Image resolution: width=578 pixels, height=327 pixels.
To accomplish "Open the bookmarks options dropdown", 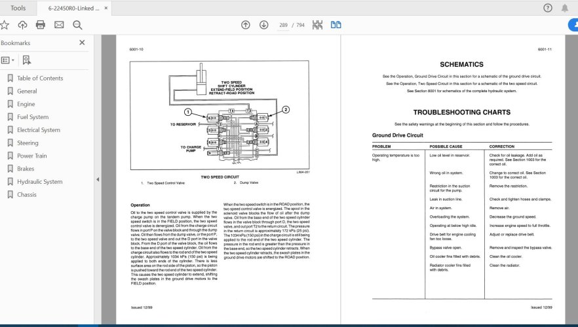I will point(8,60).
